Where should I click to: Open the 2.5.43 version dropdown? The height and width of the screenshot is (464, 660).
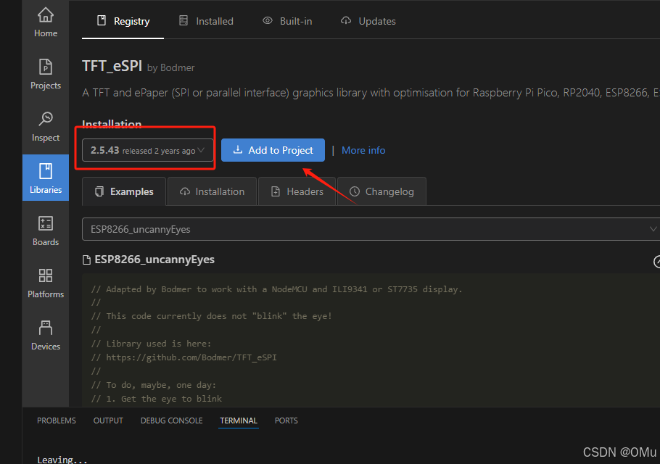click(147, 150)
